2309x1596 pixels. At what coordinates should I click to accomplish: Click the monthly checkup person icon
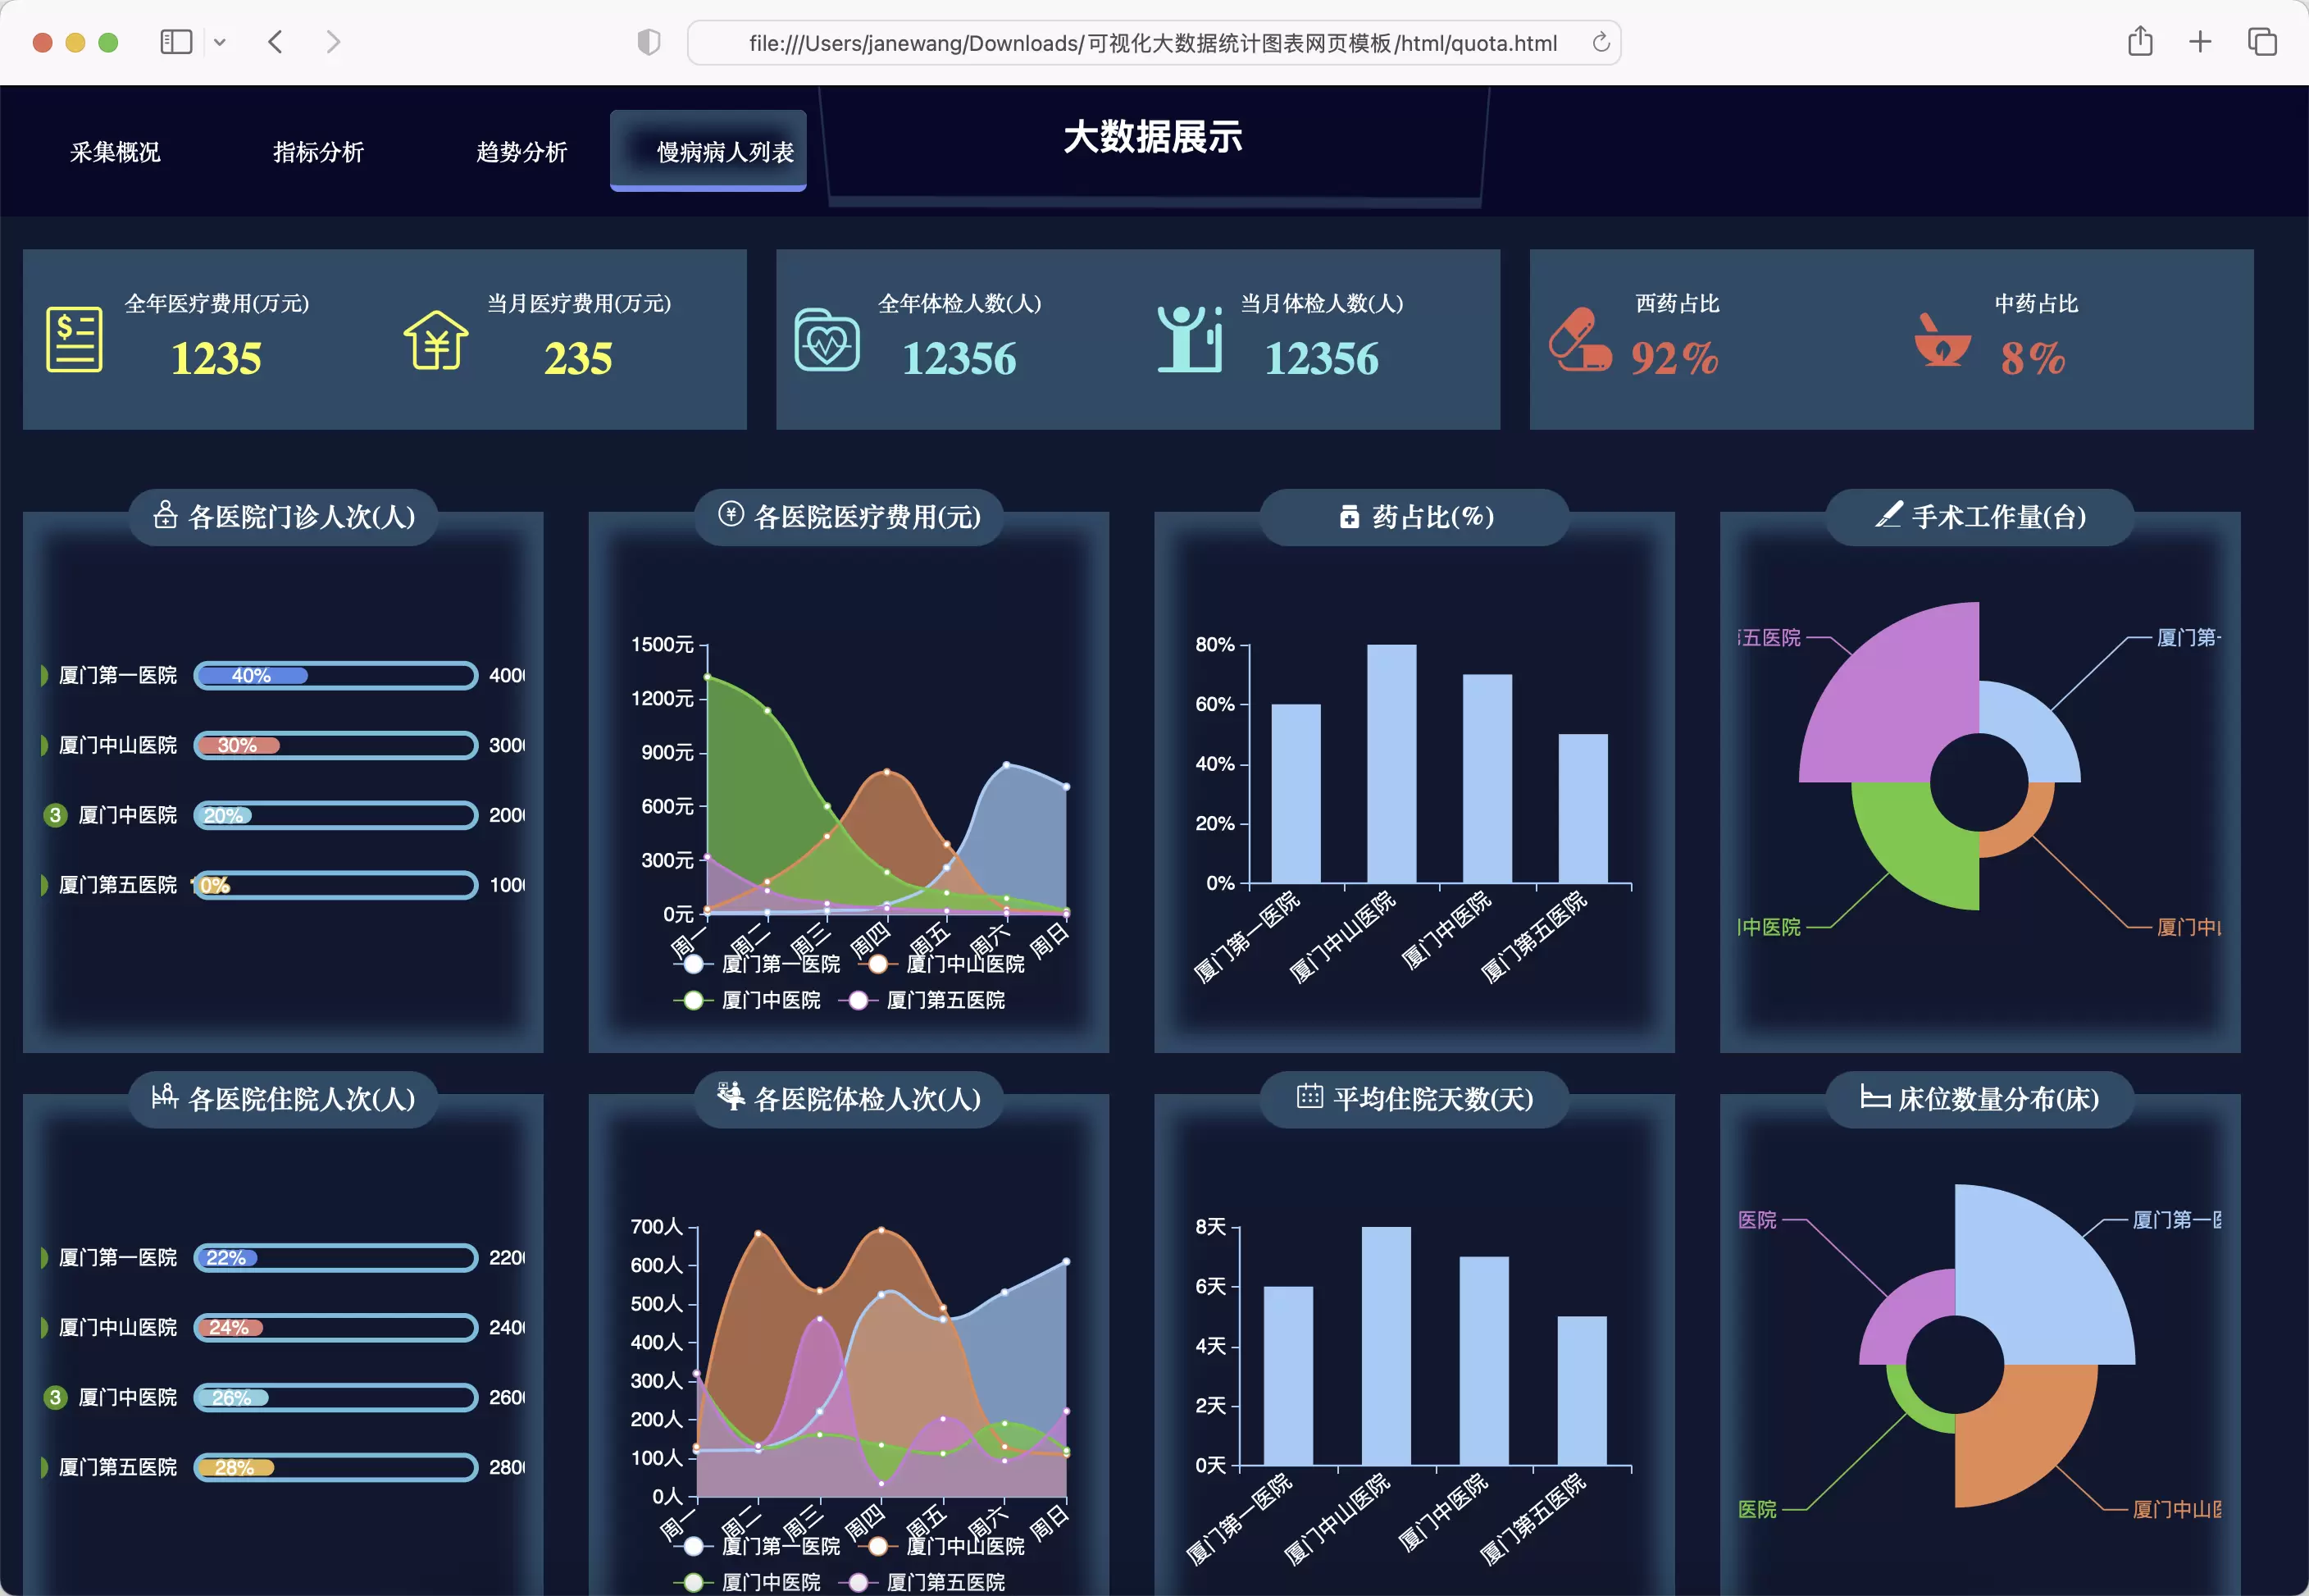[x=1190, y=339]
